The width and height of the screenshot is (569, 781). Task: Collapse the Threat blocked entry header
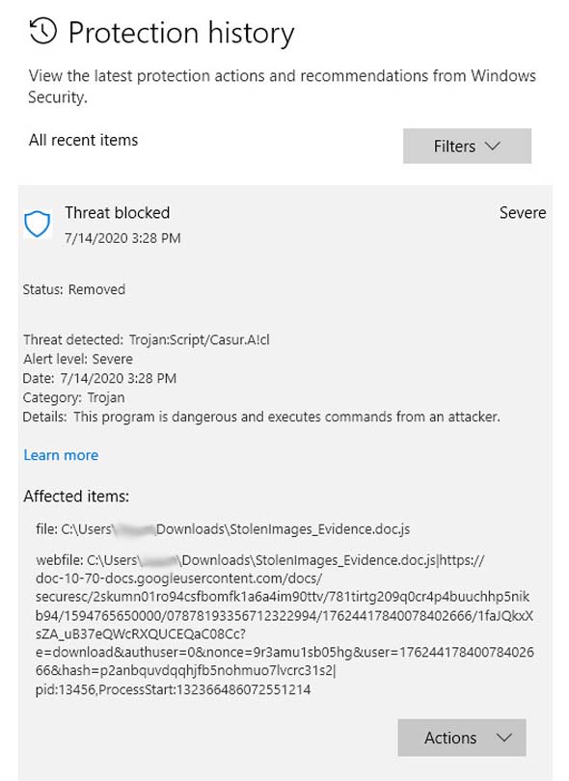pos(285,224)
